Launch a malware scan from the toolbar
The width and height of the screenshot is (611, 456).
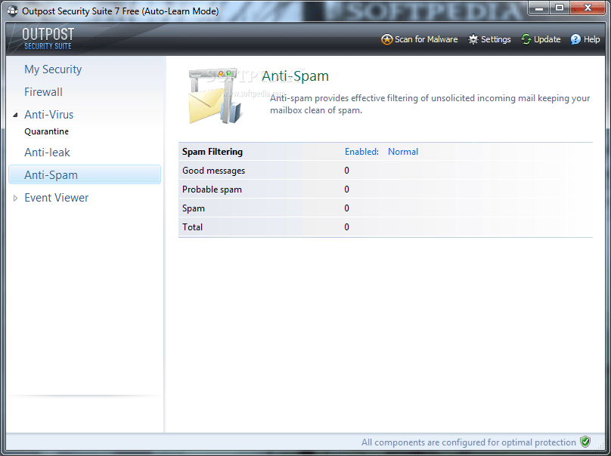pyautogui.click(x=419, y=39)
